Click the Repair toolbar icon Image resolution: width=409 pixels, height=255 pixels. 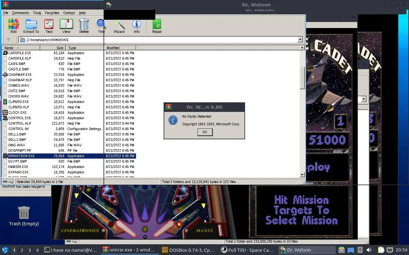(157, 24)
